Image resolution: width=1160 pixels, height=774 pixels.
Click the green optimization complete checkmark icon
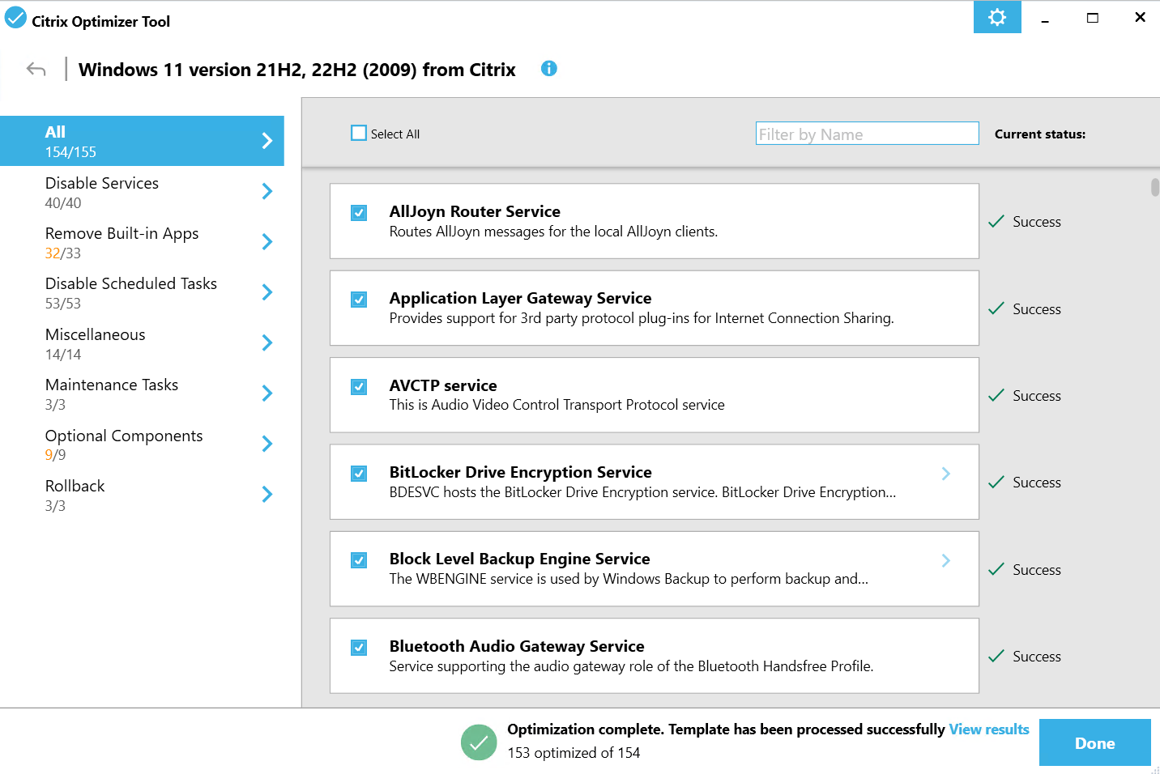click(x=479, y=742)
